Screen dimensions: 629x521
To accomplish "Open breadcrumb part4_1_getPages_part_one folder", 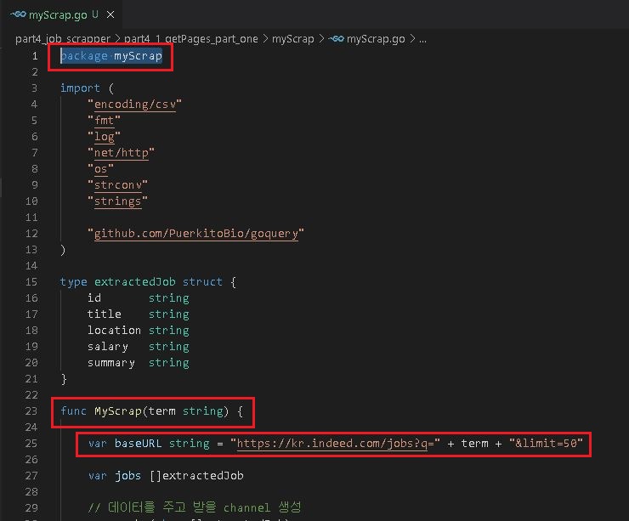I will click(191, 39).
